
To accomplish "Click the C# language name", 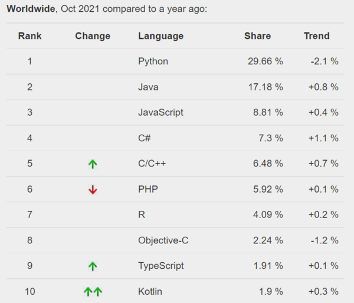I will (x=145, y=138).
